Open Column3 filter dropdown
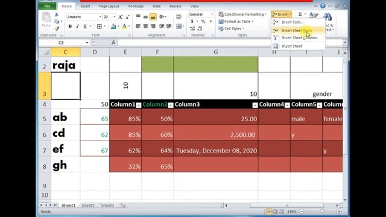This screenshot has height=217, width=386. (255, 105)
